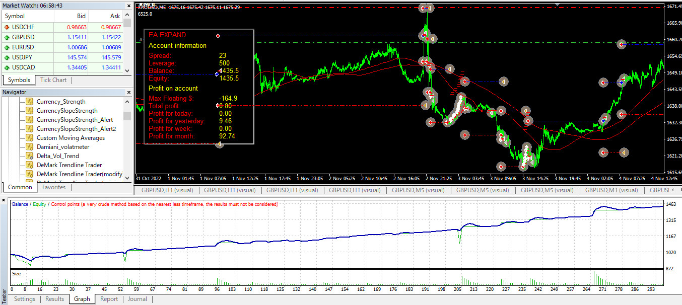Open the Favorites tab in Navigator
This screenshot has width=682, height=305.
click(54, 187)
